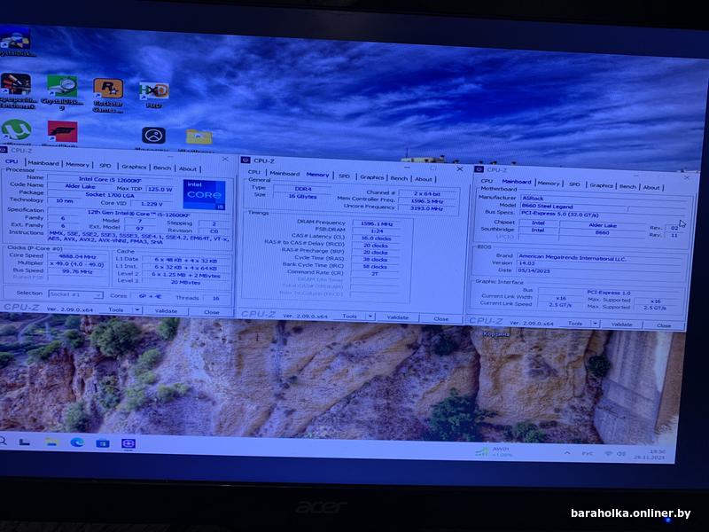Open Graphics tab in CPU window
709x532 pixels.
(134, 167)
